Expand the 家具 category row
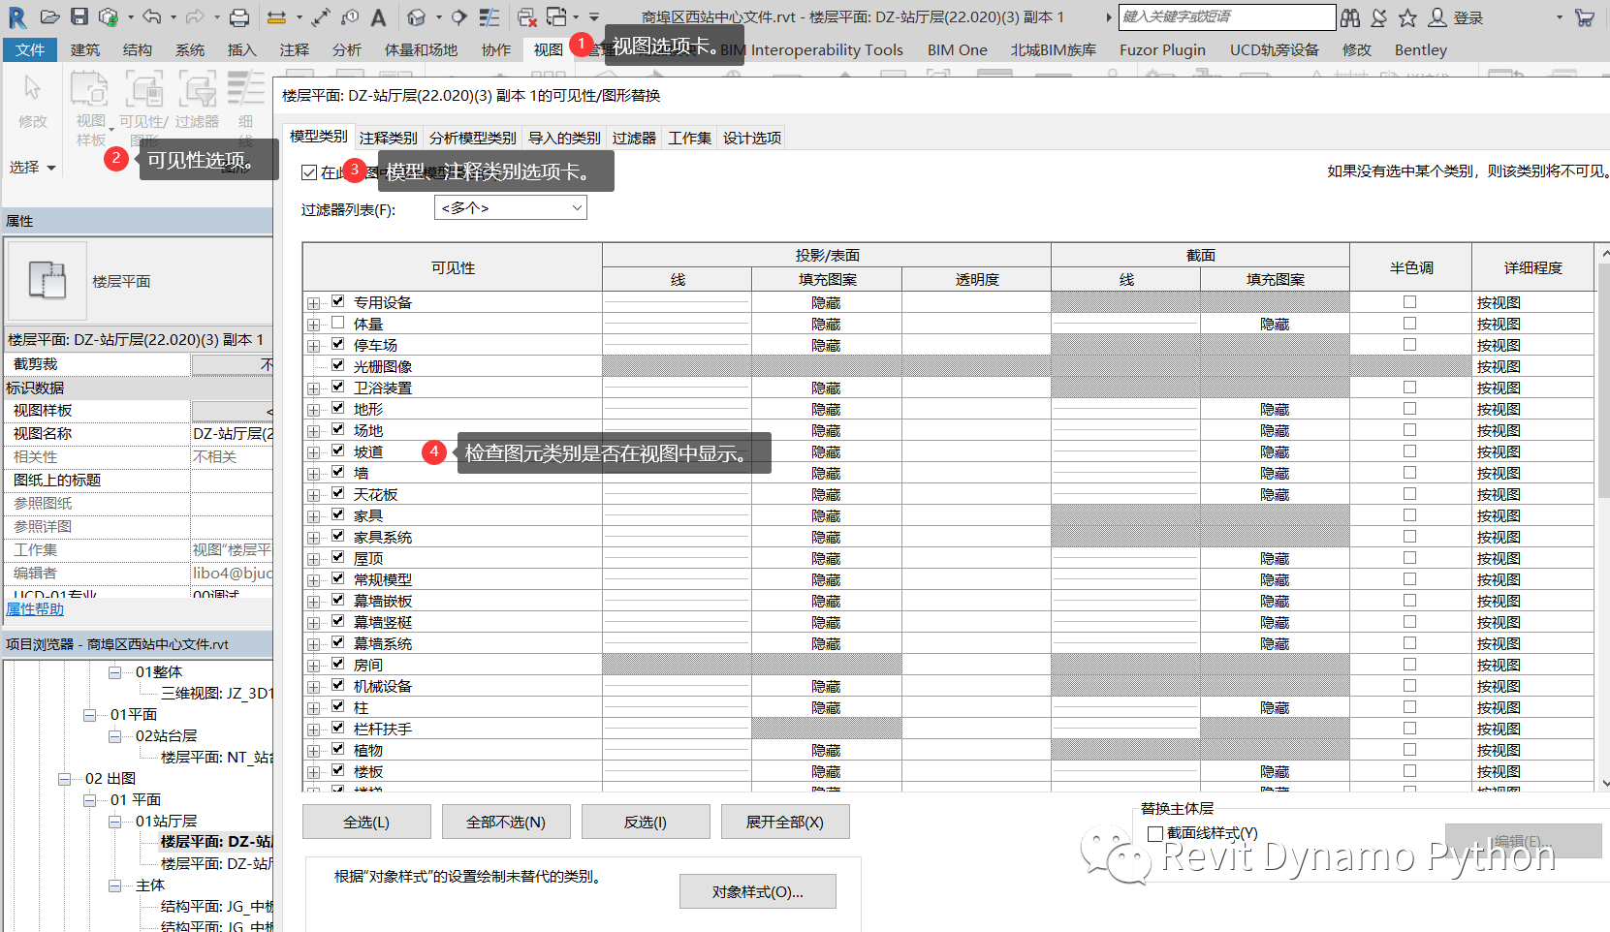Screen dimensions: 1610x932 point(313,516)
